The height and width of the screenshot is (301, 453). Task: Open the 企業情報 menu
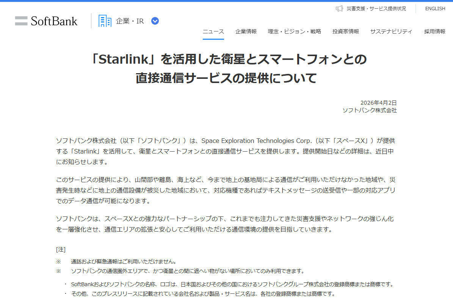click(246, 31)
